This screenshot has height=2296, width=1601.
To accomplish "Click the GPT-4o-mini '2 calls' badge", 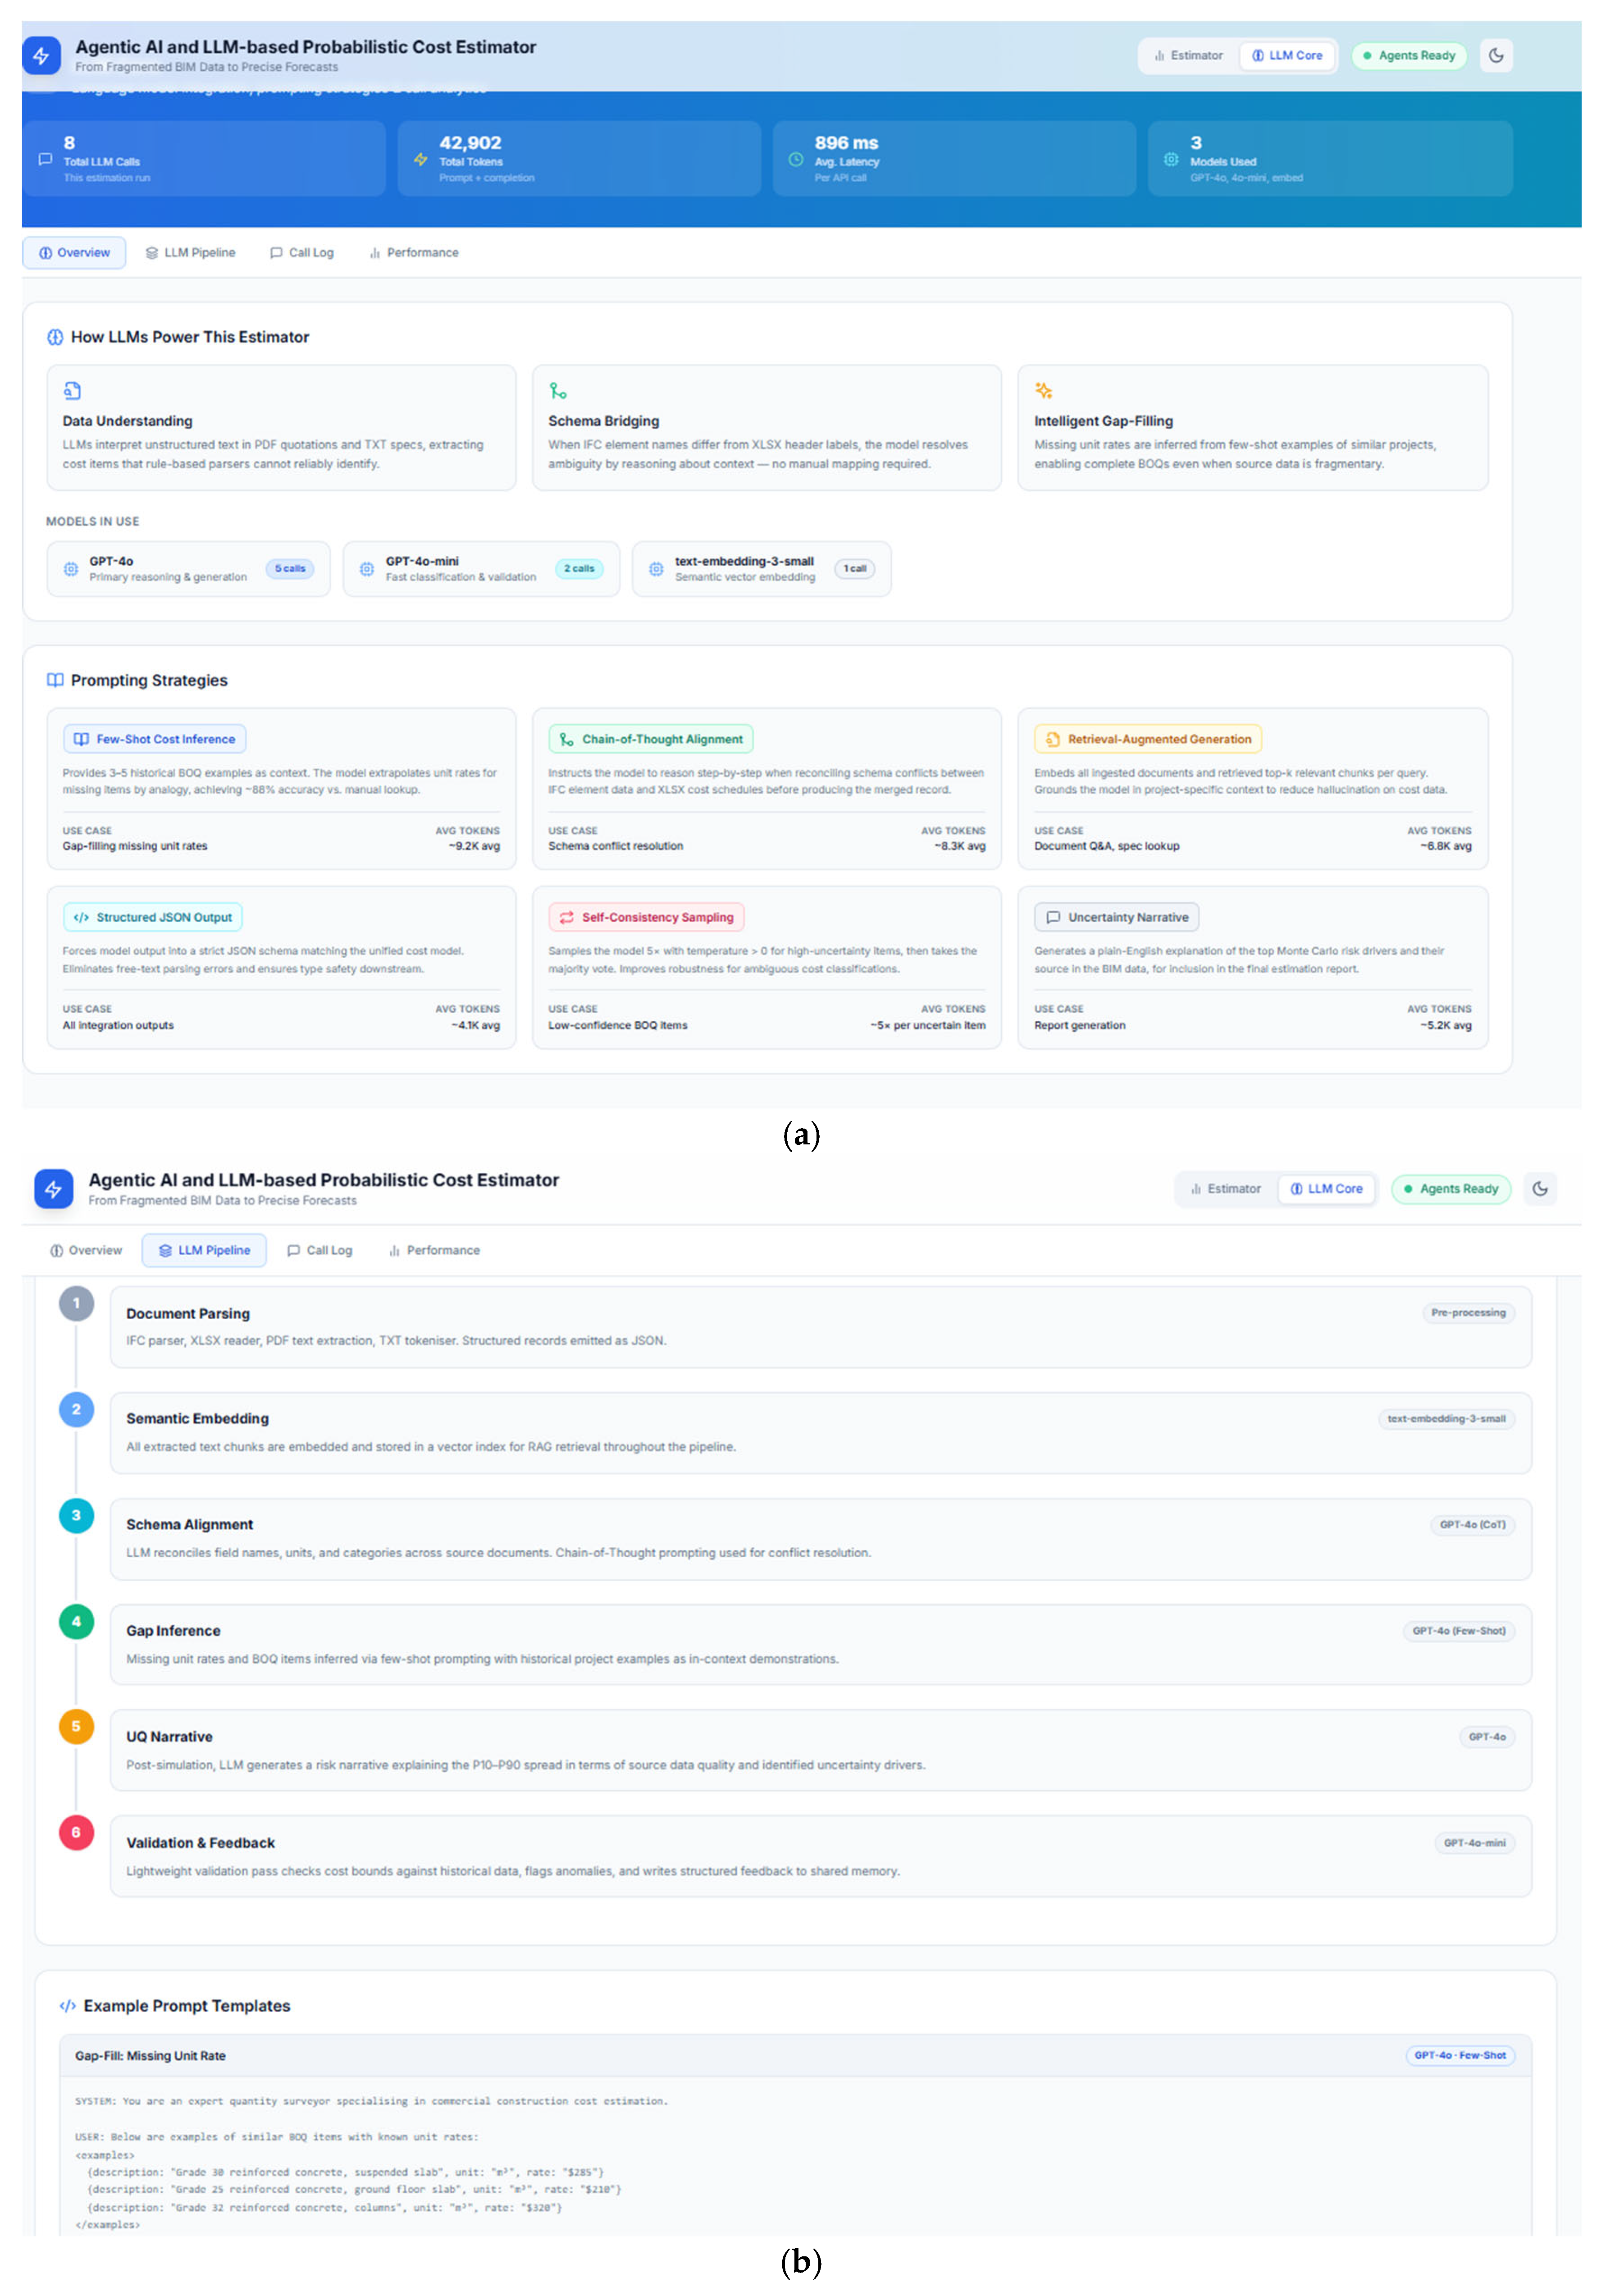I will (x=579, y=569).
